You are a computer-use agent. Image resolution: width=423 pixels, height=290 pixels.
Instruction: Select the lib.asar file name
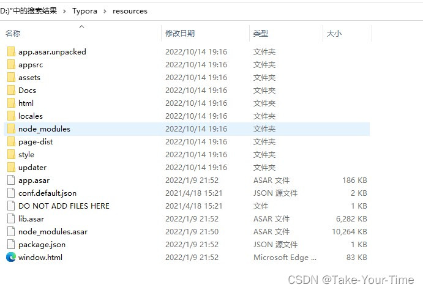pos(31,219)
